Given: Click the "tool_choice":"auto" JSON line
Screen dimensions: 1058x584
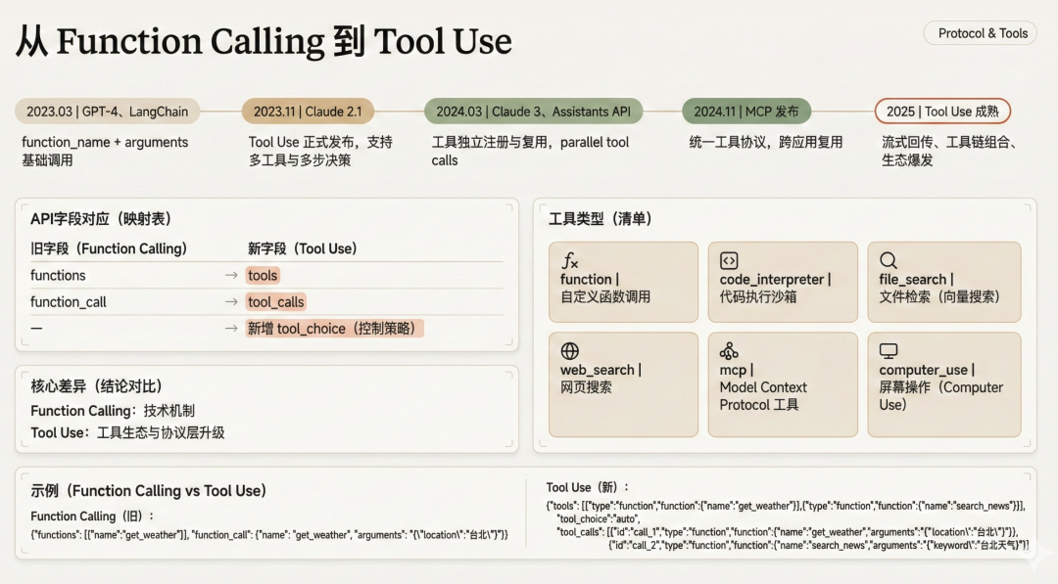Looking at the screenshot, I should click(598, 518).
